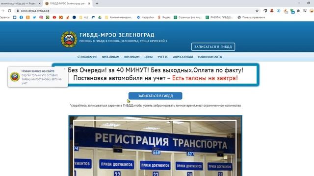Open the 'УЧЕТ ТС' menu item
Viewport: 314px width, 176px height.
162,57
